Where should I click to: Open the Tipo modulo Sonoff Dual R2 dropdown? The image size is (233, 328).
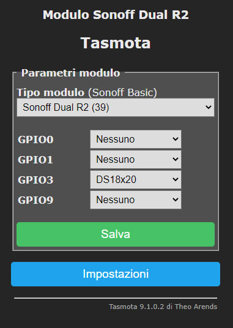(x=116, y=107)
